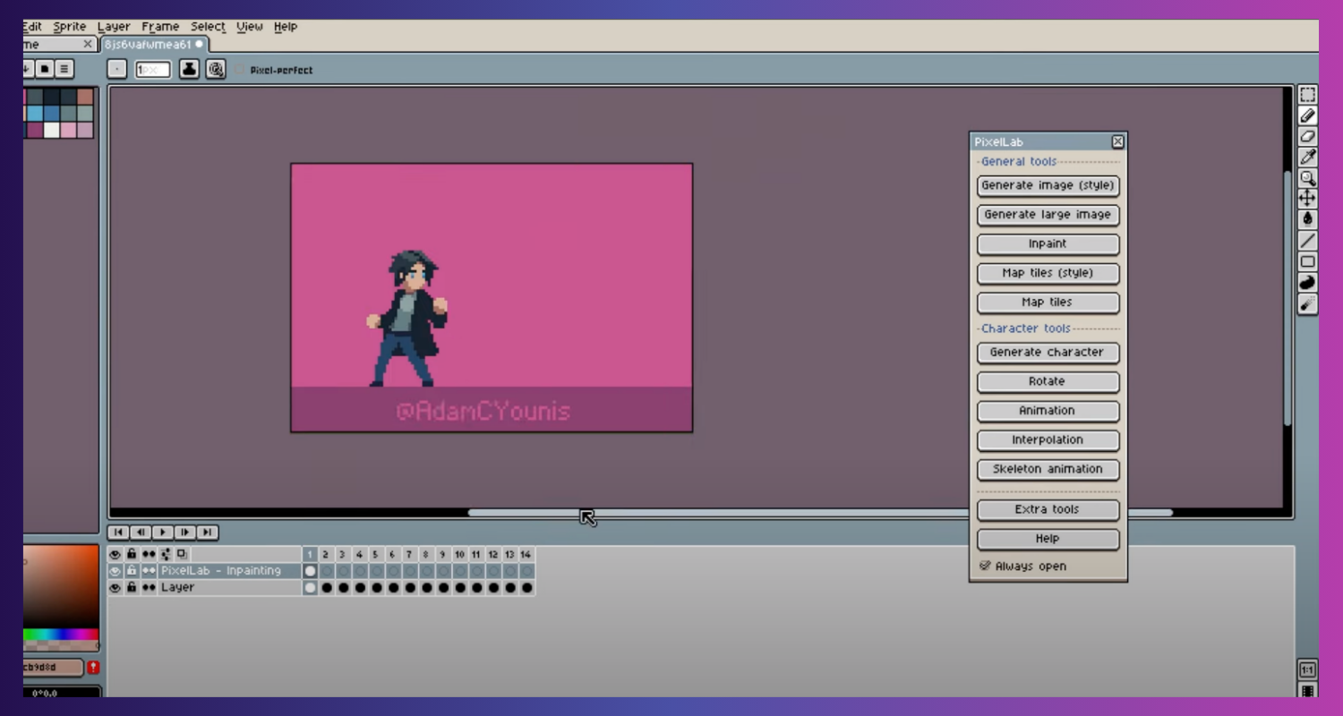Select the Eraser tool
The width and height of the screenshot is (1343, 716).
[1307, 136]
